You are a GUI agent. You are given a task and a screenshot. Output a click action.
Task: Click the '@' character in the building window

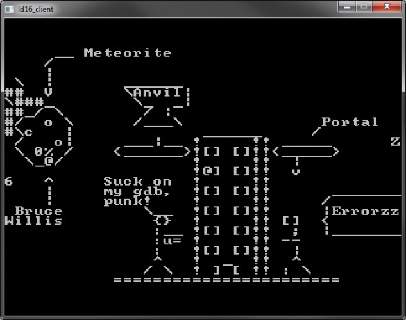coord(208,171)
